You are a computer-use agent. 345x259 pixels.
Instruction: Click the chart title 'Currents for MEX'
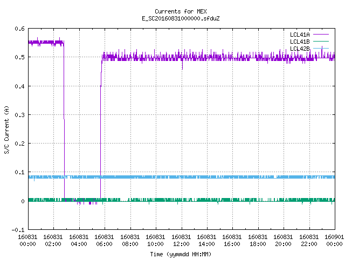coord(181,11)
